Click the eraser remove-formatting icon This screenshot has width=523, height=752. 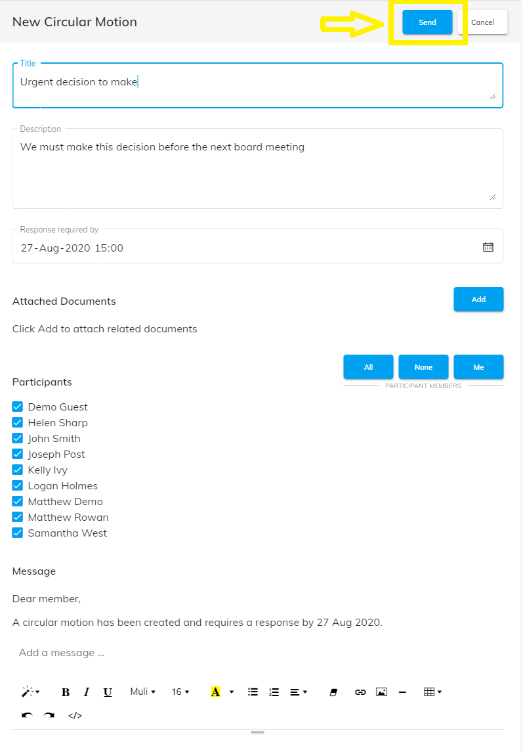(x=333, y=692)
